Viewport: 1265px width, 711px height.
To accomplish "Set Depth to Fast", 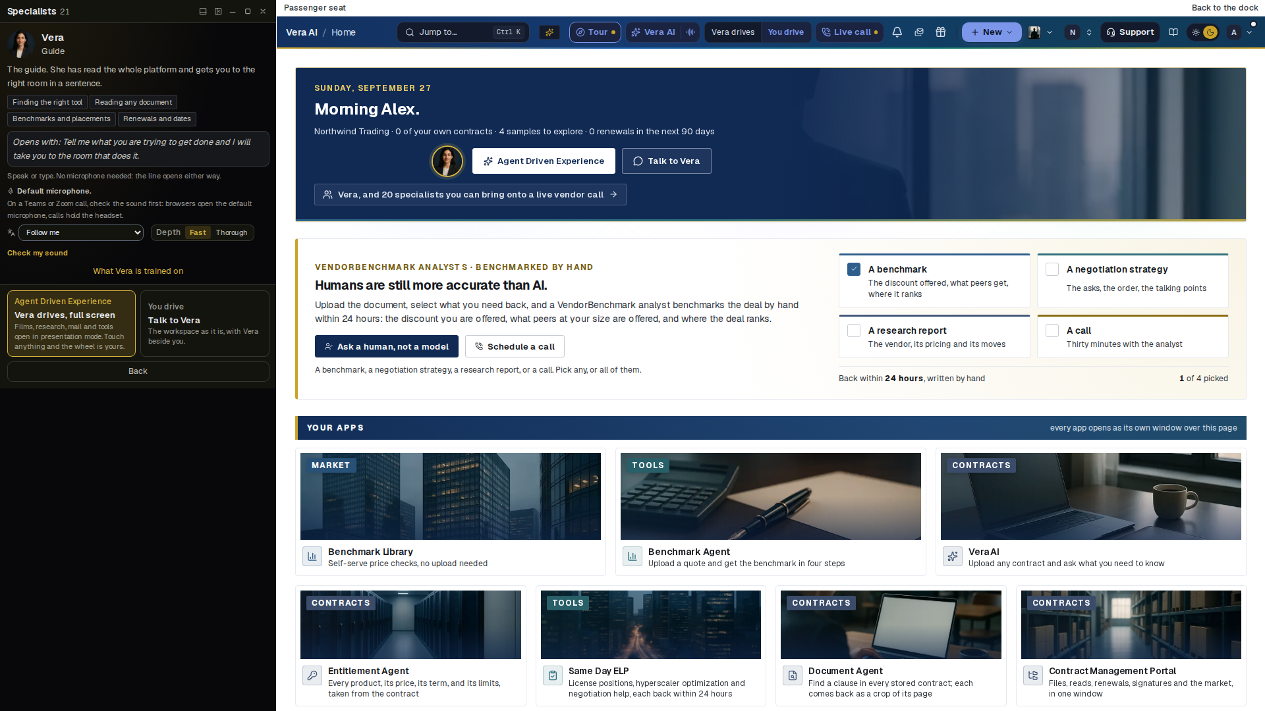I will pos(198,232).
